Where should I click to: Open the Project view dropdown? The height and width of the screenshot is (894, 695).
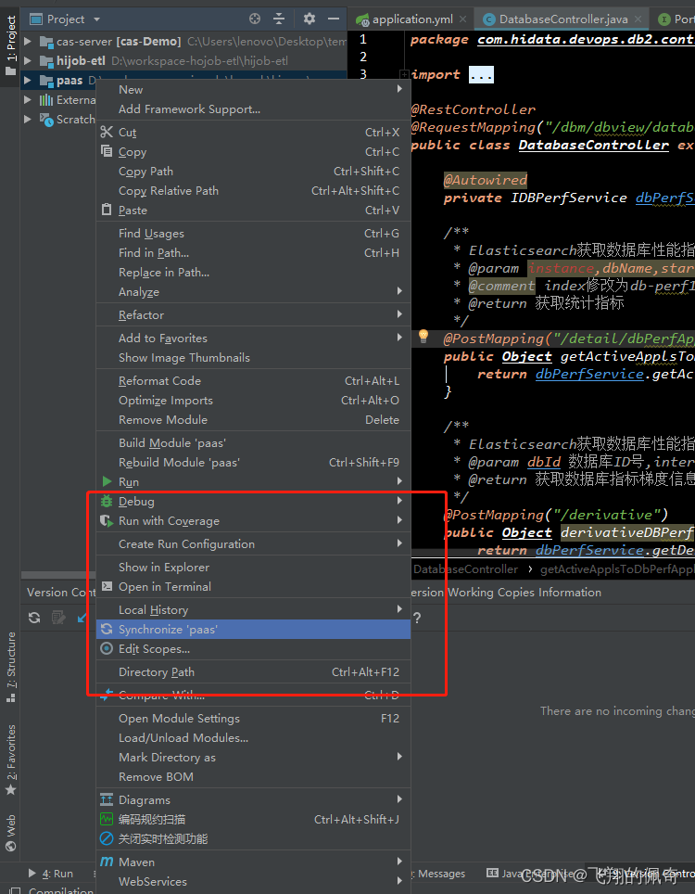(x=65, y=19)
